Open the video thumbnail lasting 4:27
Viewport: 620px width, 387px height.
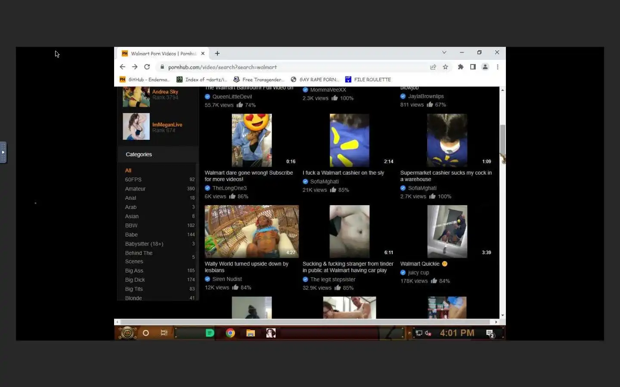[x=252, y=231]
